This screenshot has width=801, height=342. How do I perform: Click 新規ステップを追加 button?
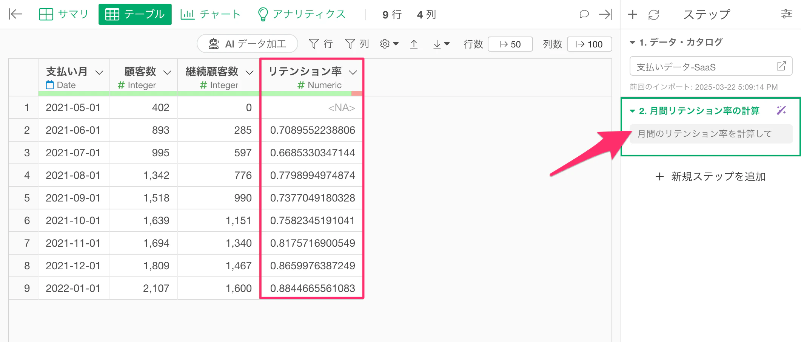(x=710, y=176)
